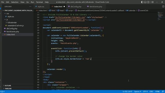The image size is (165, 93).
Task: Click DOMContentLoaded callback breadcrumb
Action: 100,10
